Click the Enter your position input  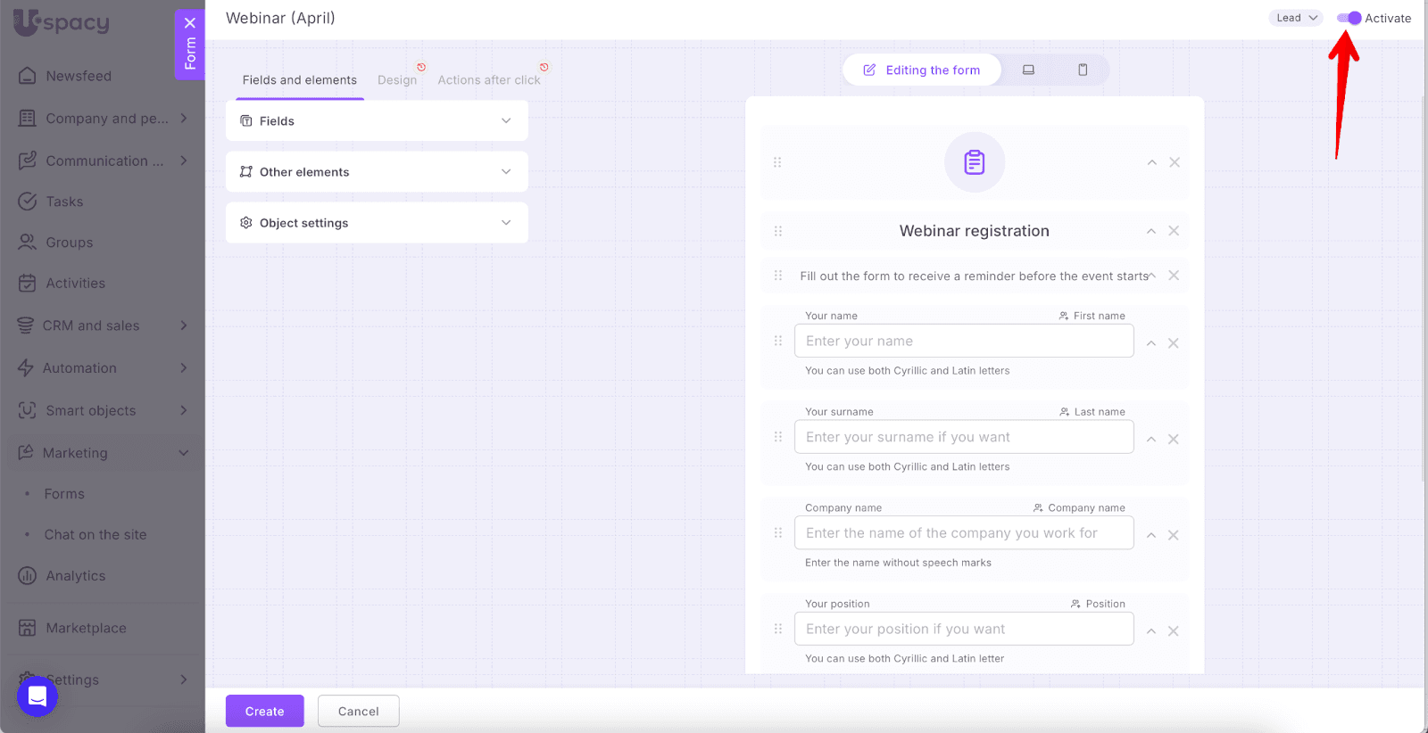click(964, 629)
